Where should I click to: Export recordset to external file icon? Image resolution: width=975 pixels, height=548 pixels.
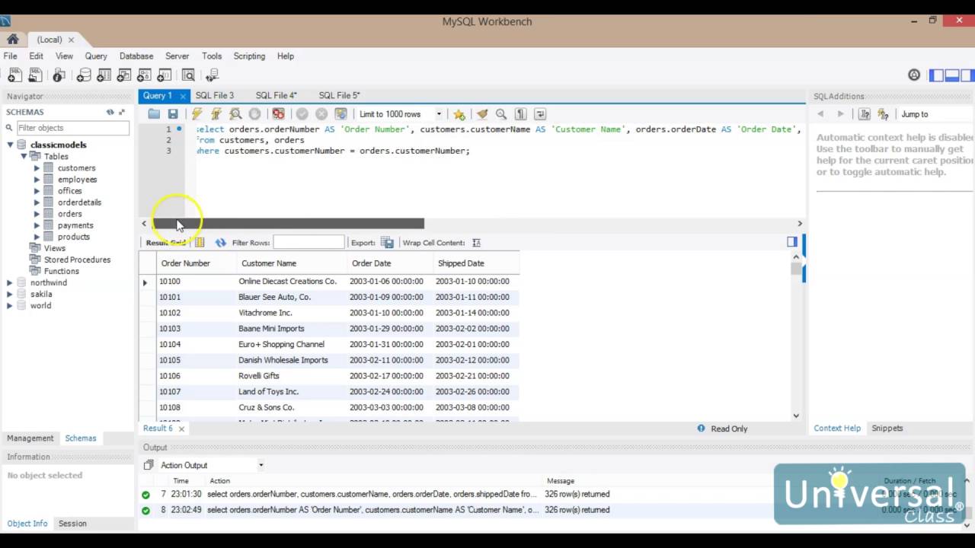[387, 243]
